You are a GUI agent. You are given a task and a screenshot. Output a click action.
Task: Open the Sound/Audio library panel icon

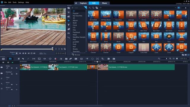tap(69, 12)
